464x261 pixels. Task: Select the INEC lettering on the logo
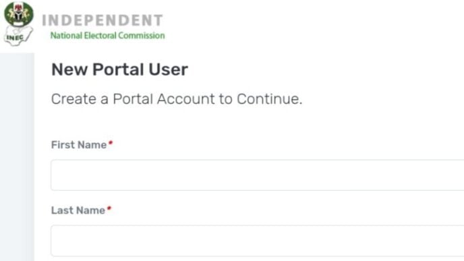coord(15,38)
